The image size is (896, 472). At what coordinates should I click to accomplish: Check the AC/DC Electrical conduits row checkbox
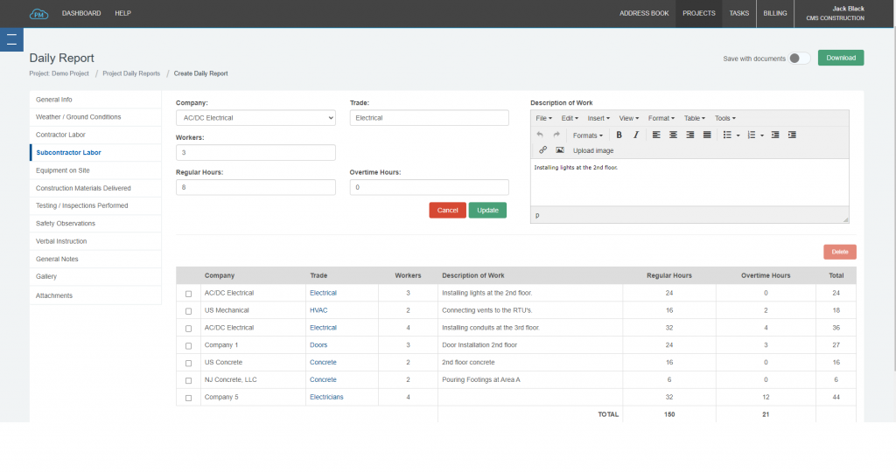click(189, 328)
